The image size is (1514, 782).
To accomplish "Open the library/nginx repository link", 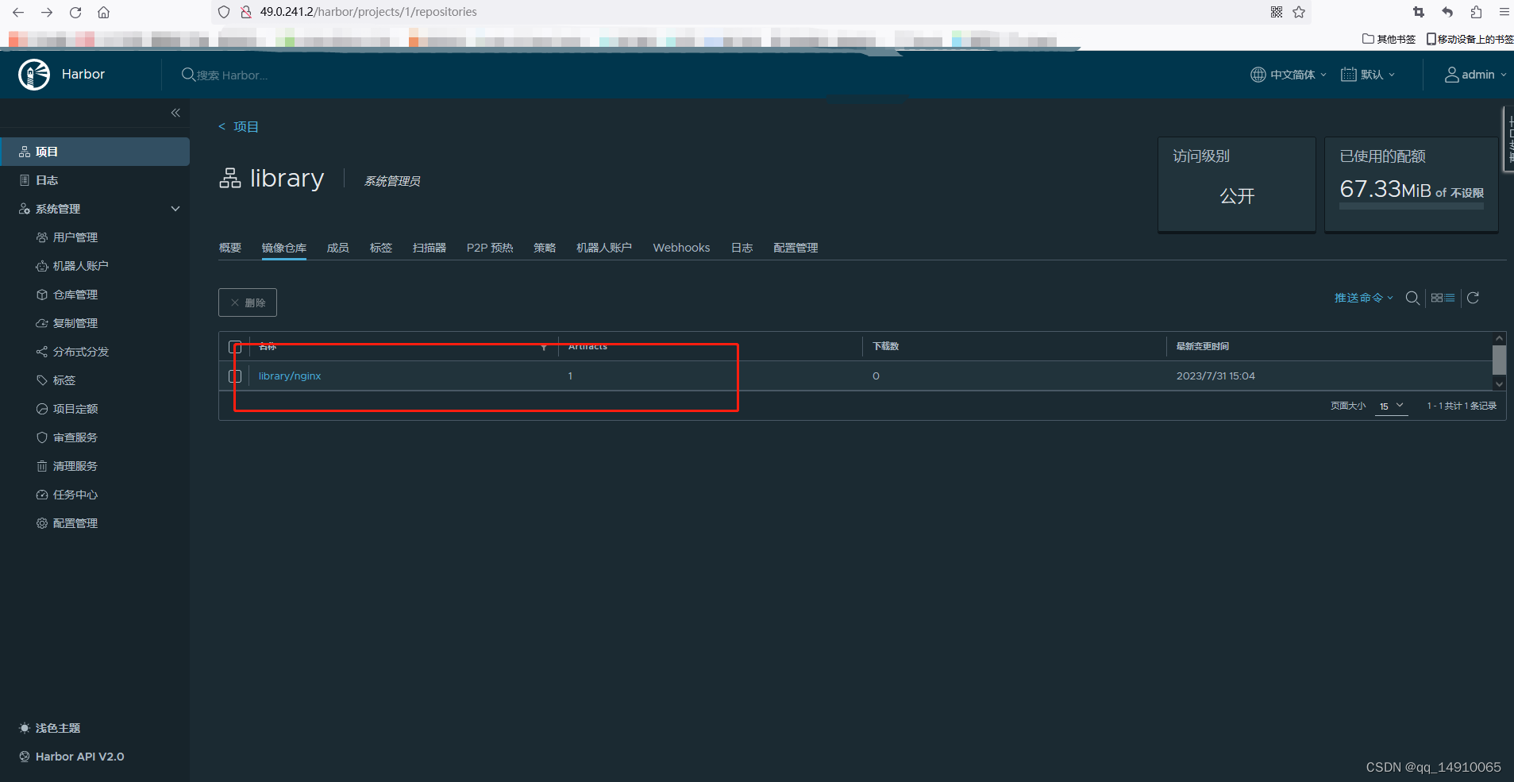I will click(x=290, y=376).
